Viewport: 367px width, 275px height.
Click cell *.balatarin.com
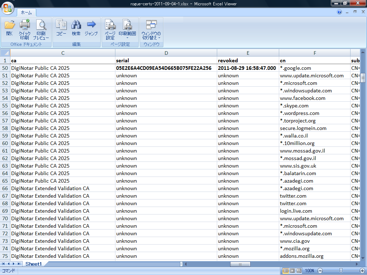(315, 173)
